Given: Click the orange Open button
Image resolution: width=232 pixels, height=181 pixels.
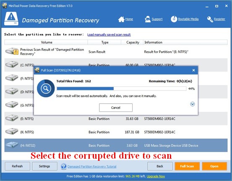Looking at the screenshot, I should 214,166.
